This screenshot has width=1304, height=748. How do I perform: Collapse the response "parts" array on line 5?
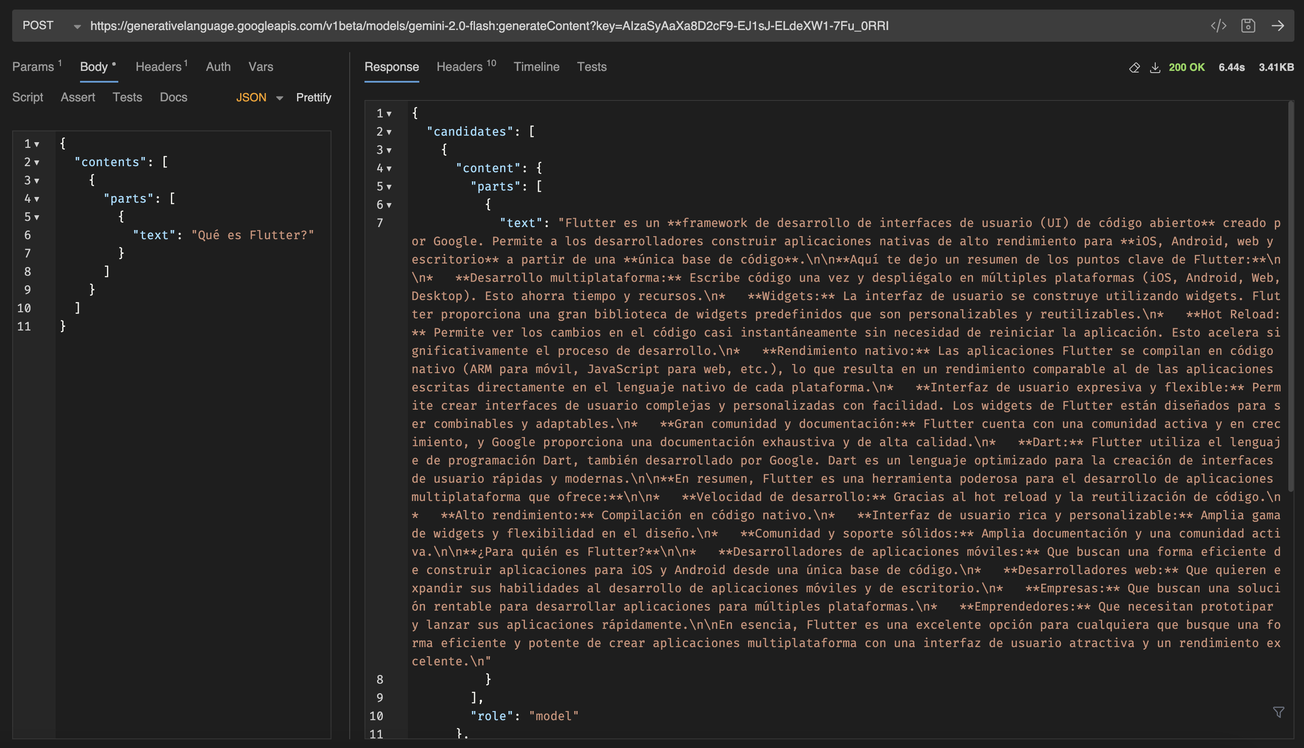(x=389, y=187)
